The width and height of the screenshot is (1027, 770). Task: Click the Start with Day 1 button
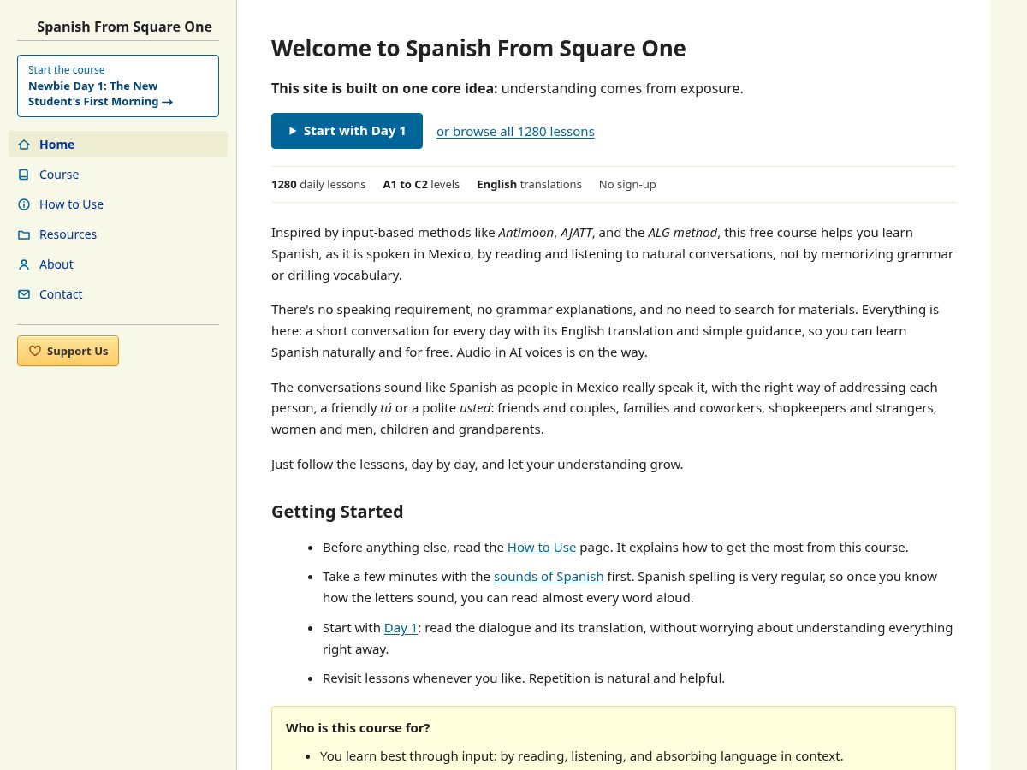(347, 131)
